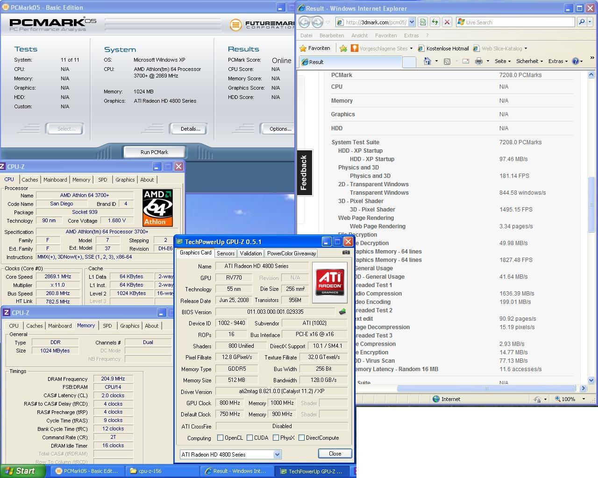This screenshot has height=478, width=598.
Task: Click the ATI Radeon logo in GPU-Z
Action: coord(330,282)
